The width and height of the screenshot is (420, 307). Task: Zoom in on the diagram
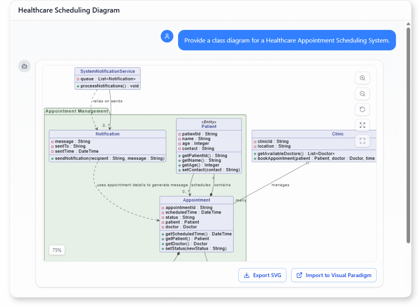(x=362, y=78)
